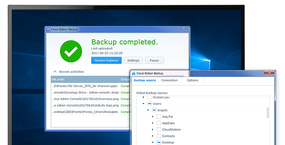Check the AppData folder checkbox

pos(159,123)
